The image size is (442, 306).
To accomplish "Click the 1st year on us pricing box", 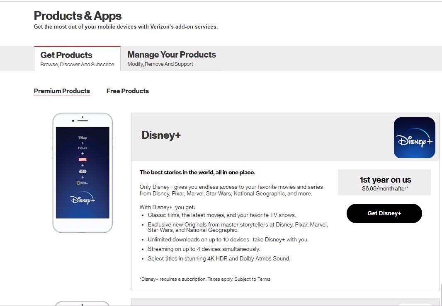I will [x=384, y=183].
